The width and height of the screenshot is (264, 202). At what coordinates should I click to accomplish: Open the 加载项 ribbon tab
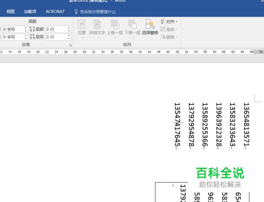pos(30,12)
